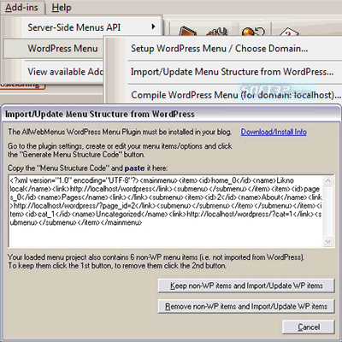Viewport: 342px width, 342px height.
Task: Click Keep non-WP items and Import/Update button
Action: 246,286
